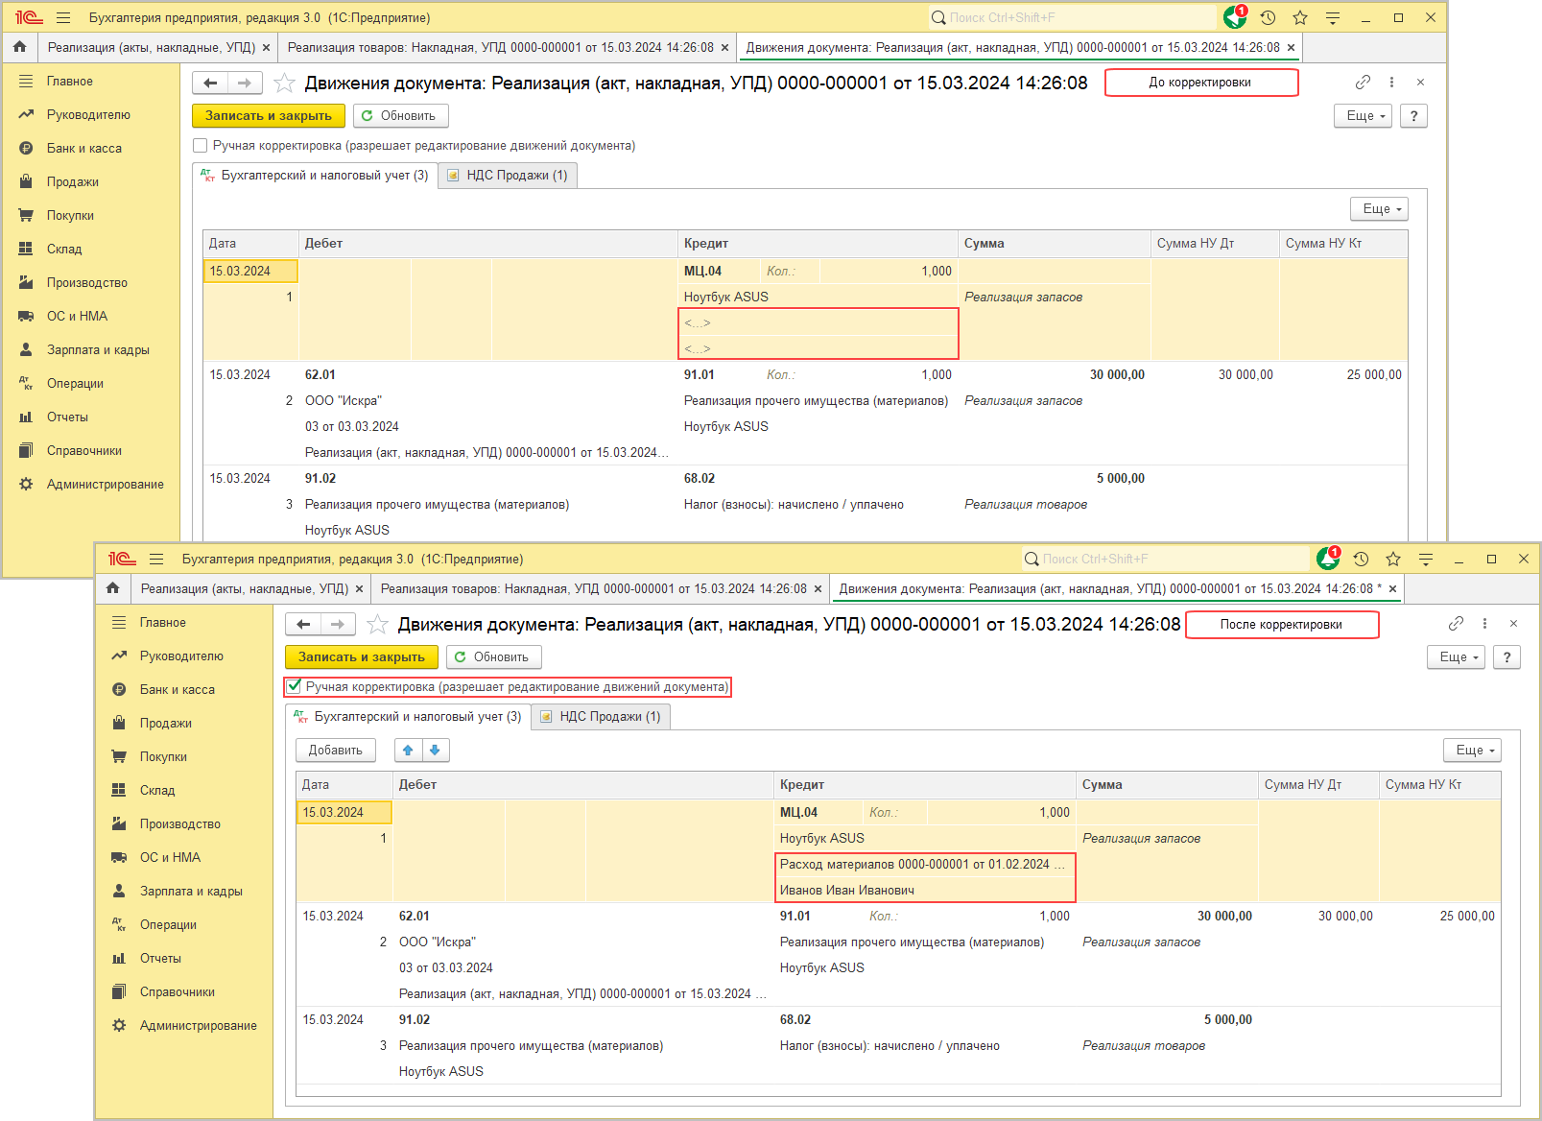Go to home page in bottom window
Image resolution: width=1542 pixels, height=1121 pixels.
point(112,587)
